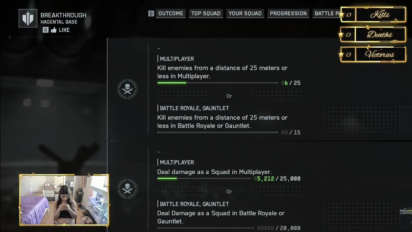Click the Victories overlay counter panel
Screen dimensions: 412x232
coord(373,54)
